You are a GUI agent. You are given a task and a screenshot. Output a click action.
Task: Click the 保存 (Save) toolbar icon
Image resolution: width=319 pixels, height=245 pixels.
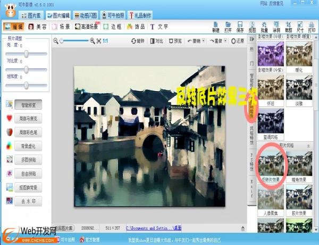point(240,26)
